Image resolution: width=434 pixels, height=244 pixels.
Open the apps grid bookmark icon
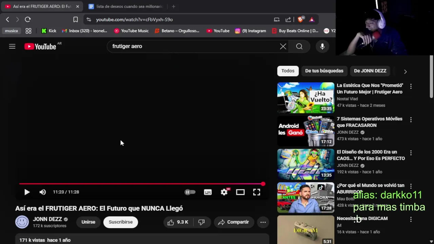28,31
